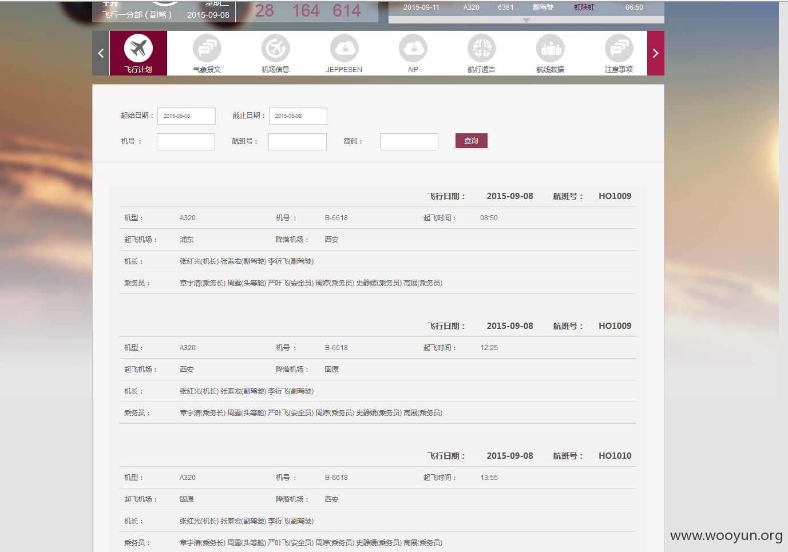Screen dimensions: 788x552
Task: Focus the 航班号 flight number input
Action: point(298,142)
